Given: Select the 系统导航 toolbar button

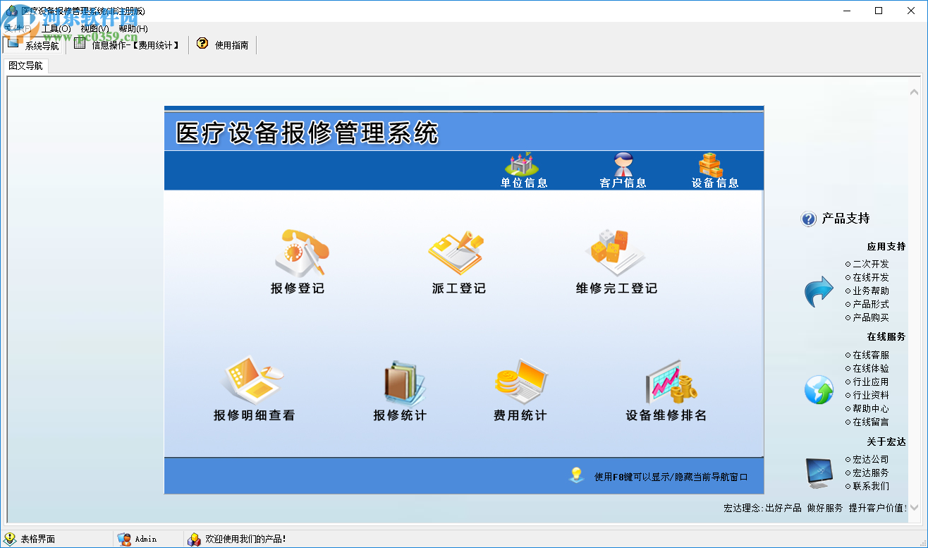Looking at the screenshot, I should 32,43.
